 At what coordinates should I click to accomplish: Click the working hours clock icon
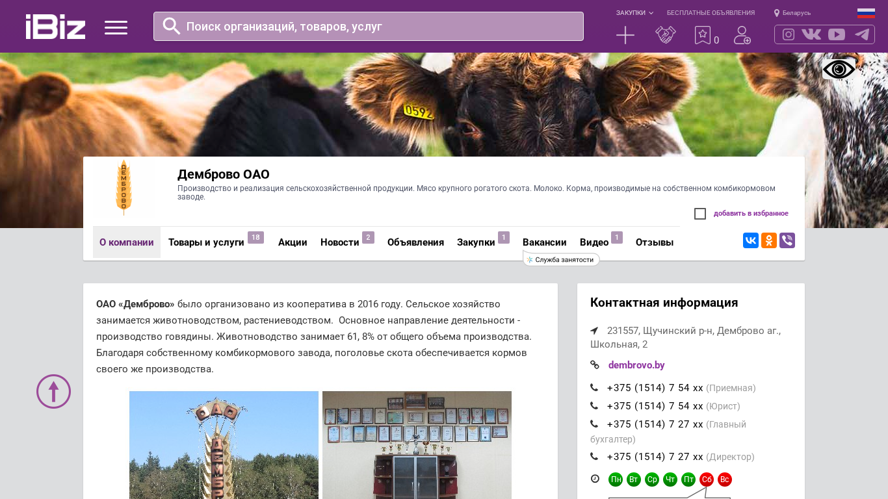click(595, 479)
